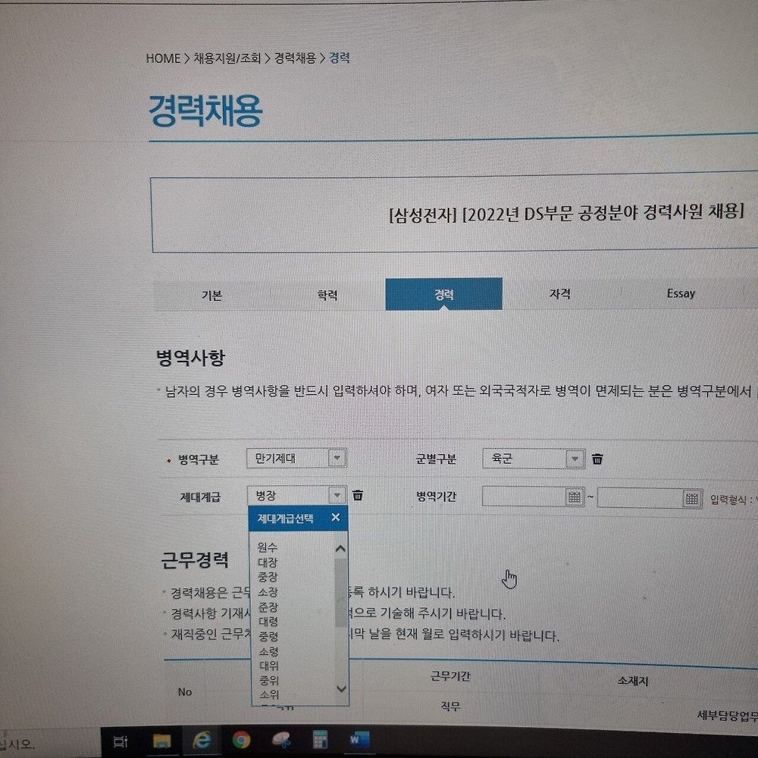Choose 원수 from the rank list
This screenshot has height=758, width=758.
[268, 547]
